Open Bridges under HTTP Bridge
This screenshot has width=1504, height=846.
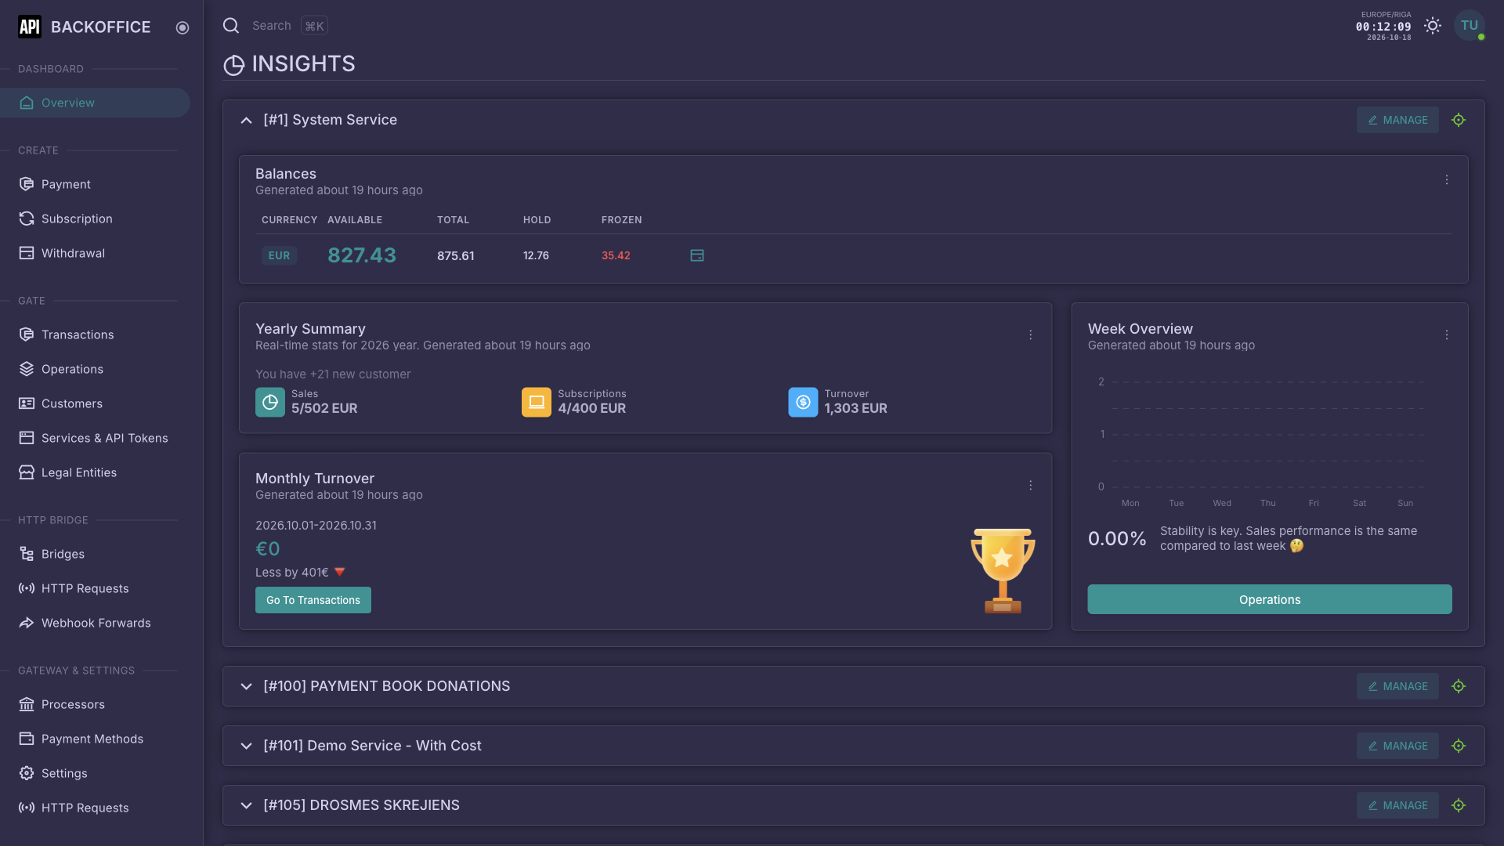pos(95,554)
